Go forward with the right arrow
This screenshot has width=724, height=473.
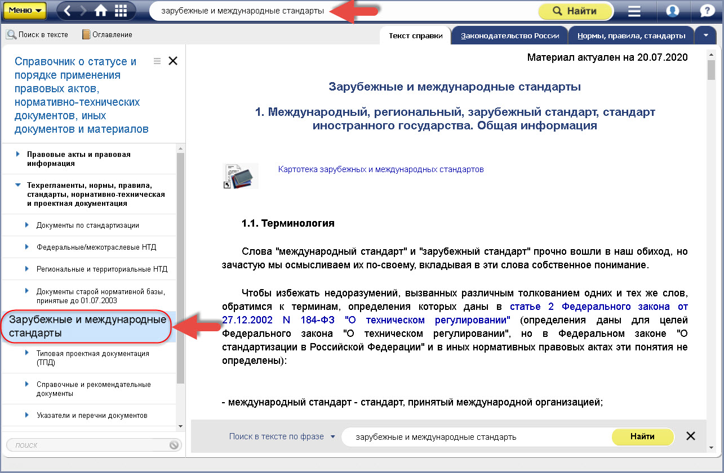[83, 11]
